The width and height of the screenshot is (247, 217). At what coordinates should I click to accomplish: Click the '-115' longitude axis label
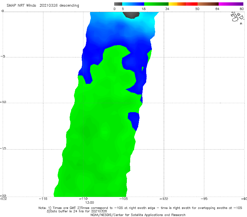point(43,199)
